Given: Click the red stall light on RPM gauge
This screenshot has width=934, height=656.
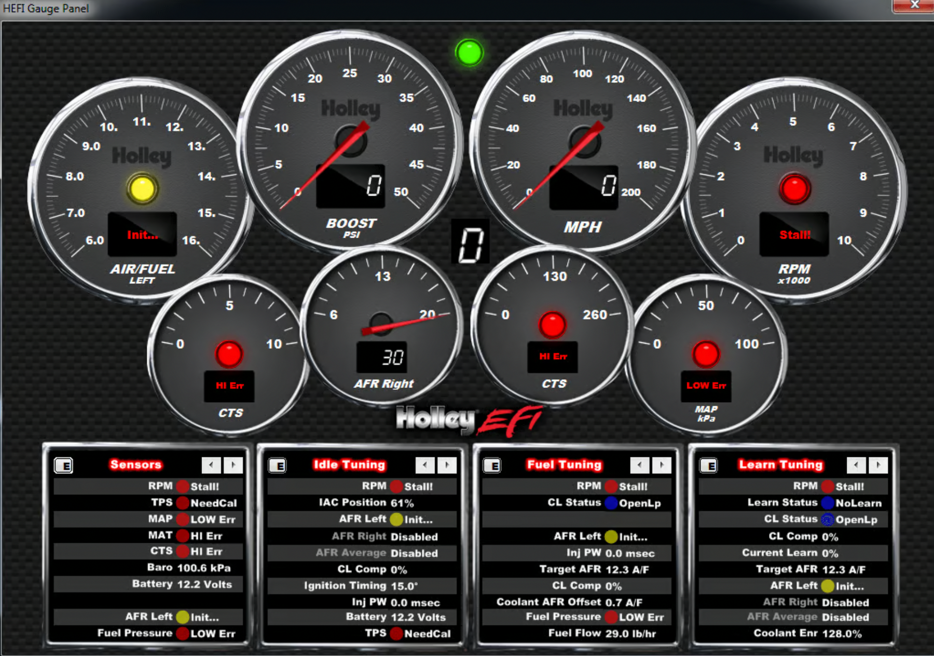Looking at the screenshot, I should (794, 189).
